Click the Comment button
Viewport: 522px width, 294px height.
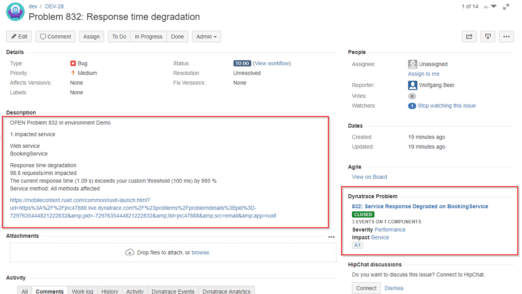pyautogui.click(x=56, y=37)
